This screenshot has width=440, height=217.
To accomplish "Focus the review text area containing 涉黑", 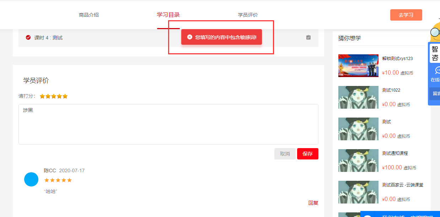I will click(x=168, y=124).
